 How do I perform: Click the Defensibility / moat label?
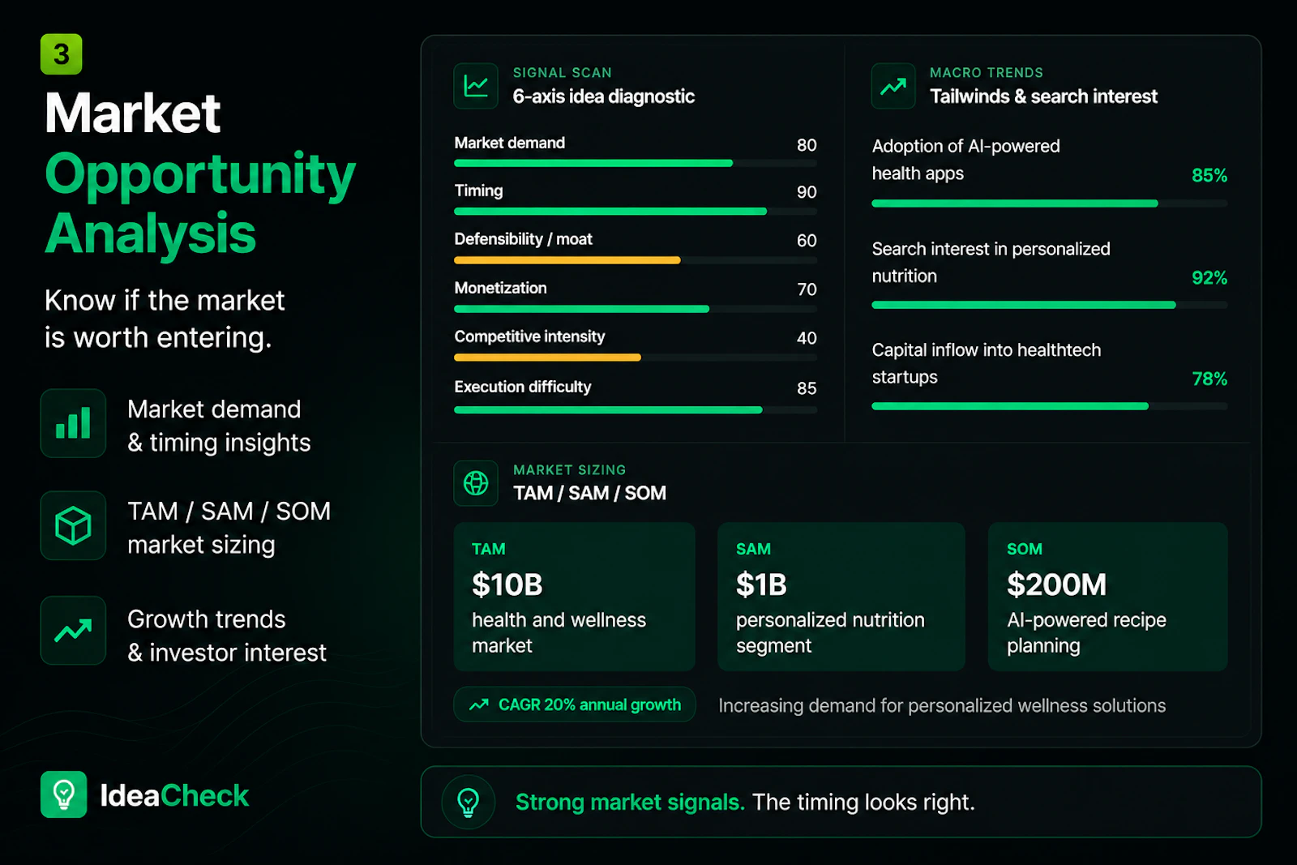tap(523, 239)
